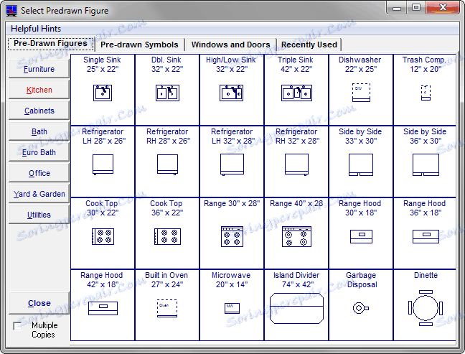This screenshot has height=354, width=465.
Task: Open the Recently Used tab
Action: tap(309, 45)
